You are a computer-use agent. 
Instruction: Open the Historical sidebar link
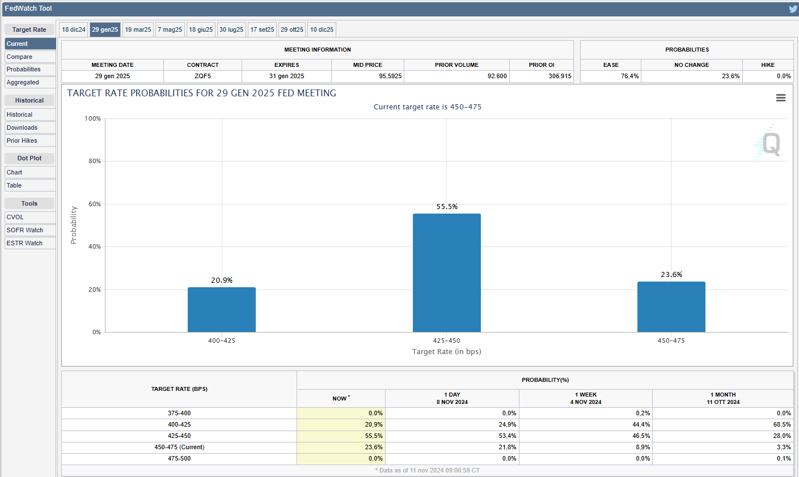30,114
